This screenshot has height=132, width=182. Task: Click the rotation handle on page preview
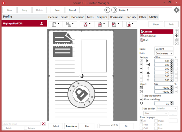point(81,76)
